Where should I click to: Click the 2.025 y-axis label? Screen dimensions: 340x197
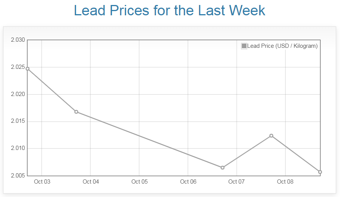tap(18, 67)
